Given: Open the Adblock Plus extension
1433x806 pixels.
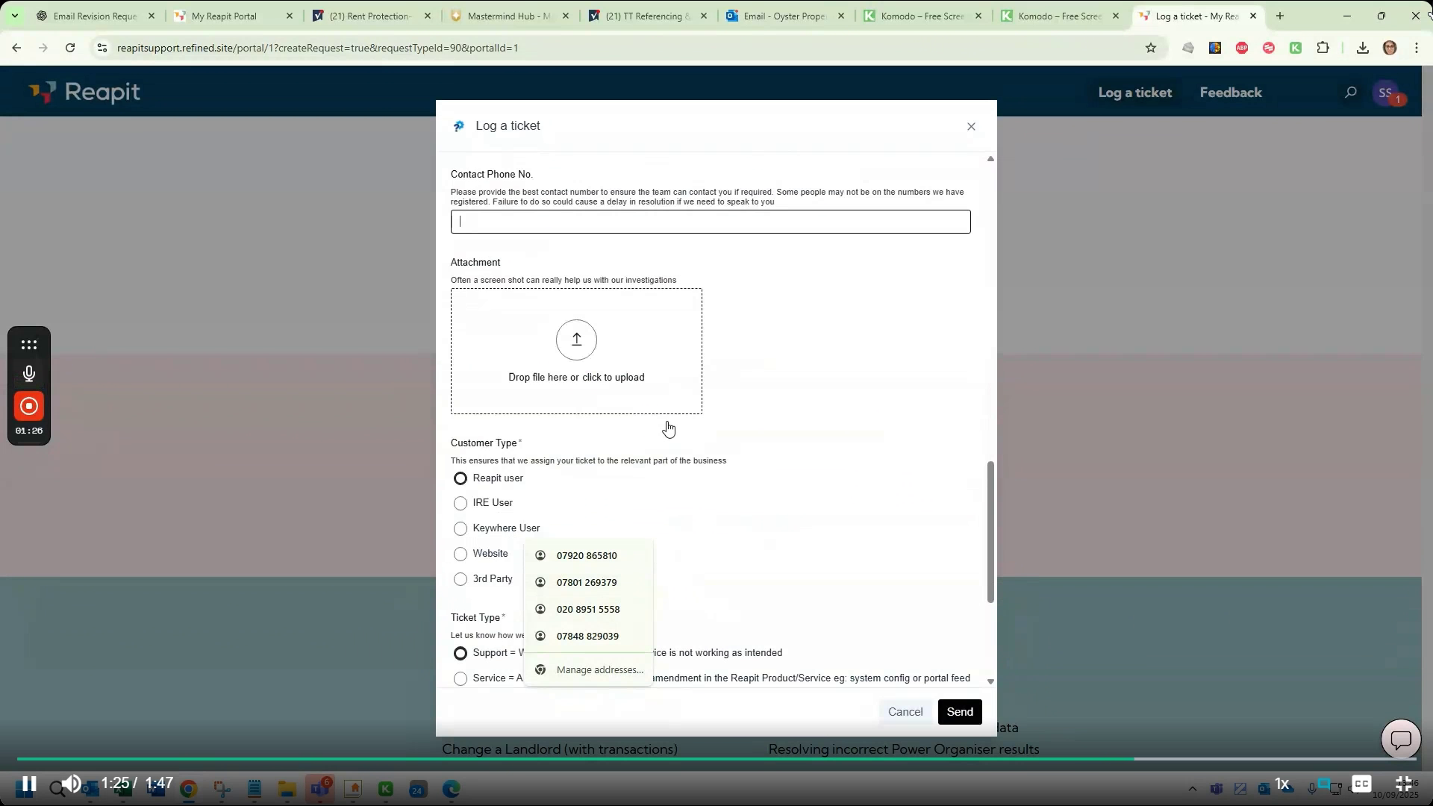Looking at the screenshot, I should (x=1241, y=47).
